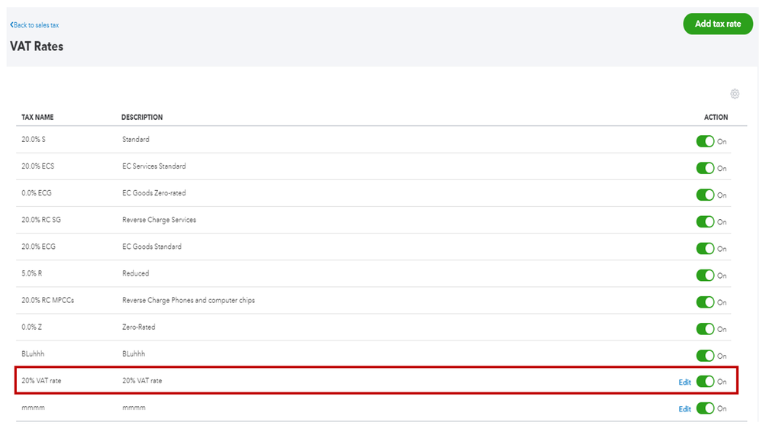Click the Add tax rate button
Image resolution: width=763 pixels, height=429 pixels.
[x=717, y=24]
